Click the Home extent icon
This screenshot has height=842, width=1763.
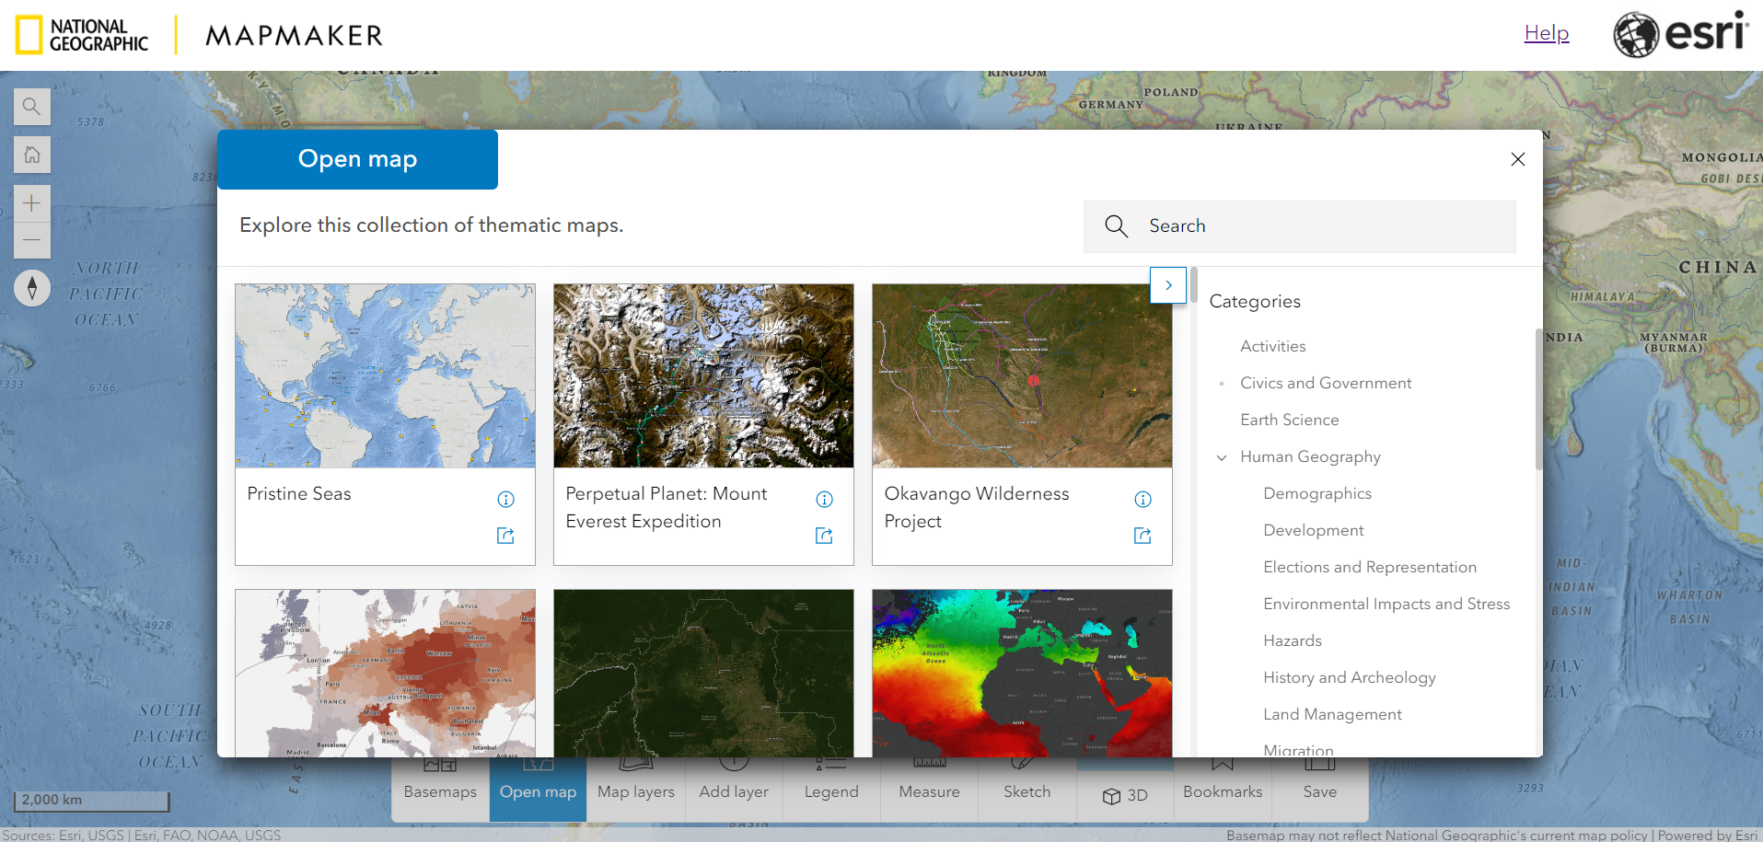pyautogui.click(x=31, y=154)
